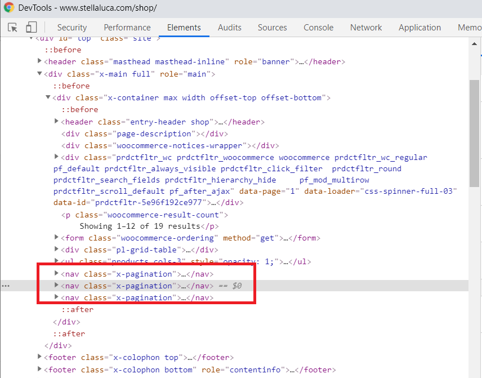Viewport: 482px width, 378px height.
Task: Click the method="get" attribute of form
Action: click(251, 238)
